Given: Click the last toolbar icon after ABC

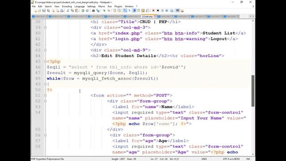Looking at the screenshot, I should tap(182, 11).
